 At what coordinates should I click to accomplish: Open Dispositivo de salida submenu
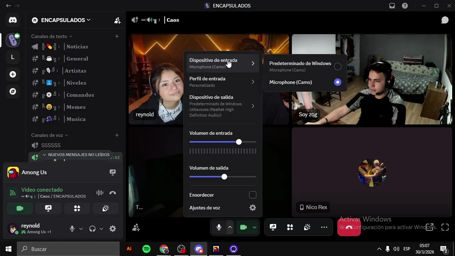pos(223,106)
